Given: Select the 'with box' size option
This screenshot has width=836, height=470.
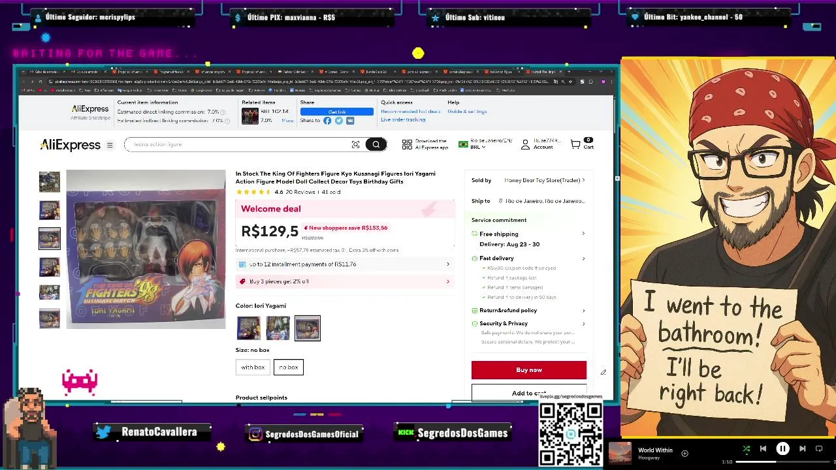Looking at the screenshot, I should [253, 368].
